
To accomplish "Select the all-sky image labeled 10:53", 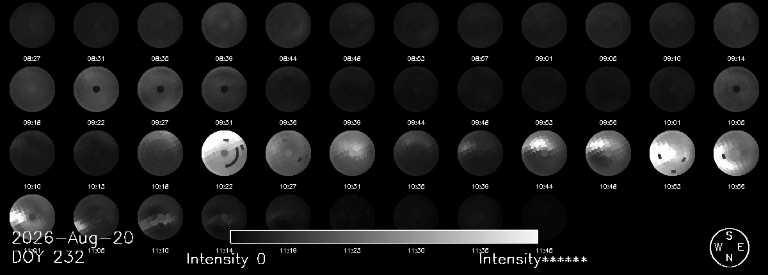I will (x=672, y=153).
